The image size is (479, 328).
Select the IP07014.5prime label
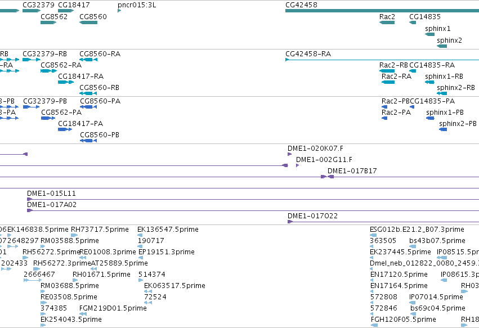[436, 297]
